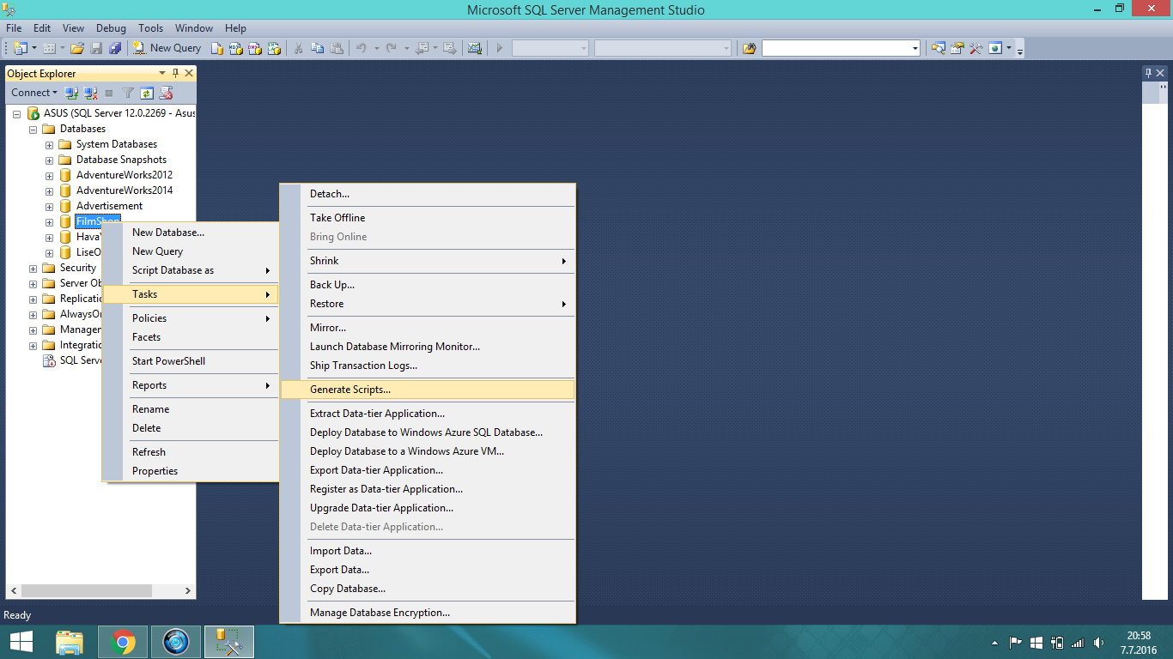Click the Stop/cancel log icon in Object Explorer
The width and height of the screenshot is (1173, 659).
[167, 93]
